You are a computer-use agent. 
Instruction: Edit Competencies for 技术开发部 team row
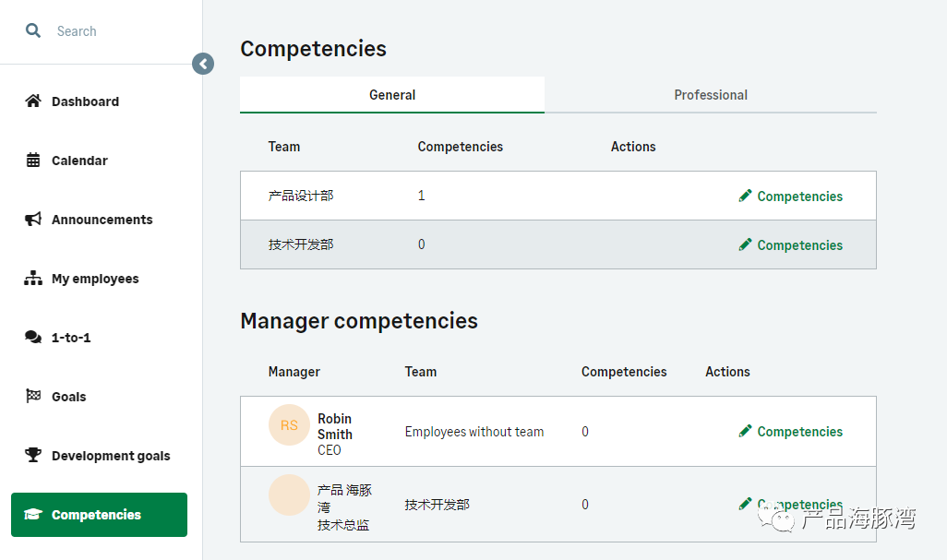[799, 245]
